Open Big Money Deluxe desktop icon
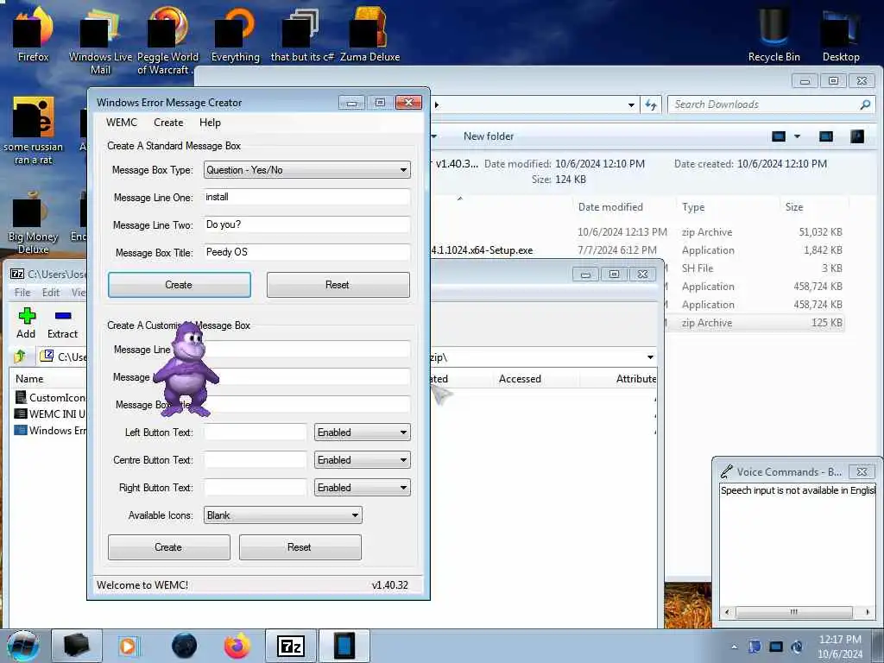This screenshot has width=884, height=663. (x=33, y=223)
